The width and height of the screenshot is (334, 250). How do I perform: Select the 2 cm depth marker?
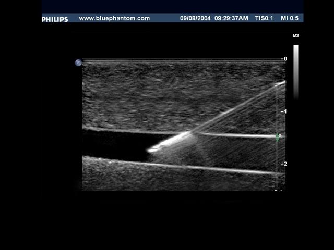point(285,164)
